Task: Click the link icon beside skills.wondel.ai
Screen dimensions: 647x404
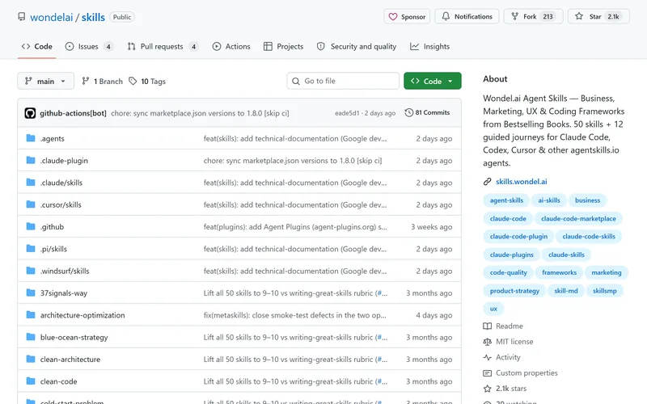Action: (x=488, y=181)
